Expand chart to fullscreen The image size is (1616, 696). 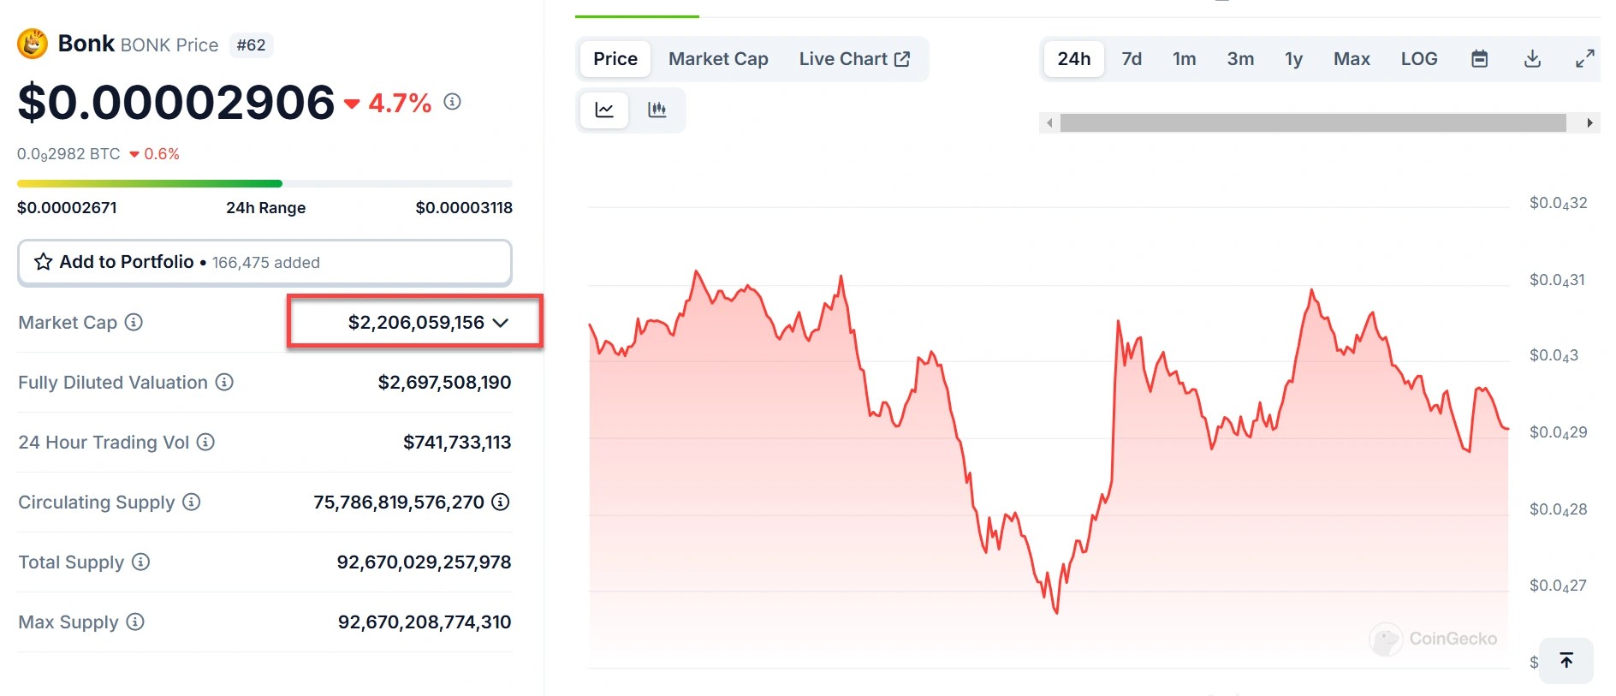click(x=1585, y=59)
